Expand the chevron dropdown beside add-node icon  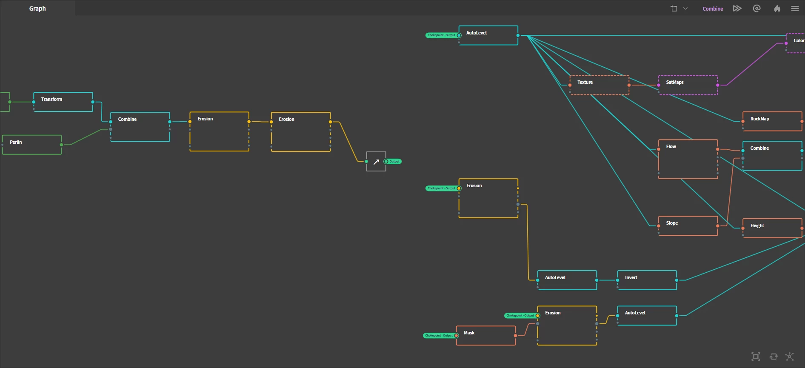click(685, 9)
